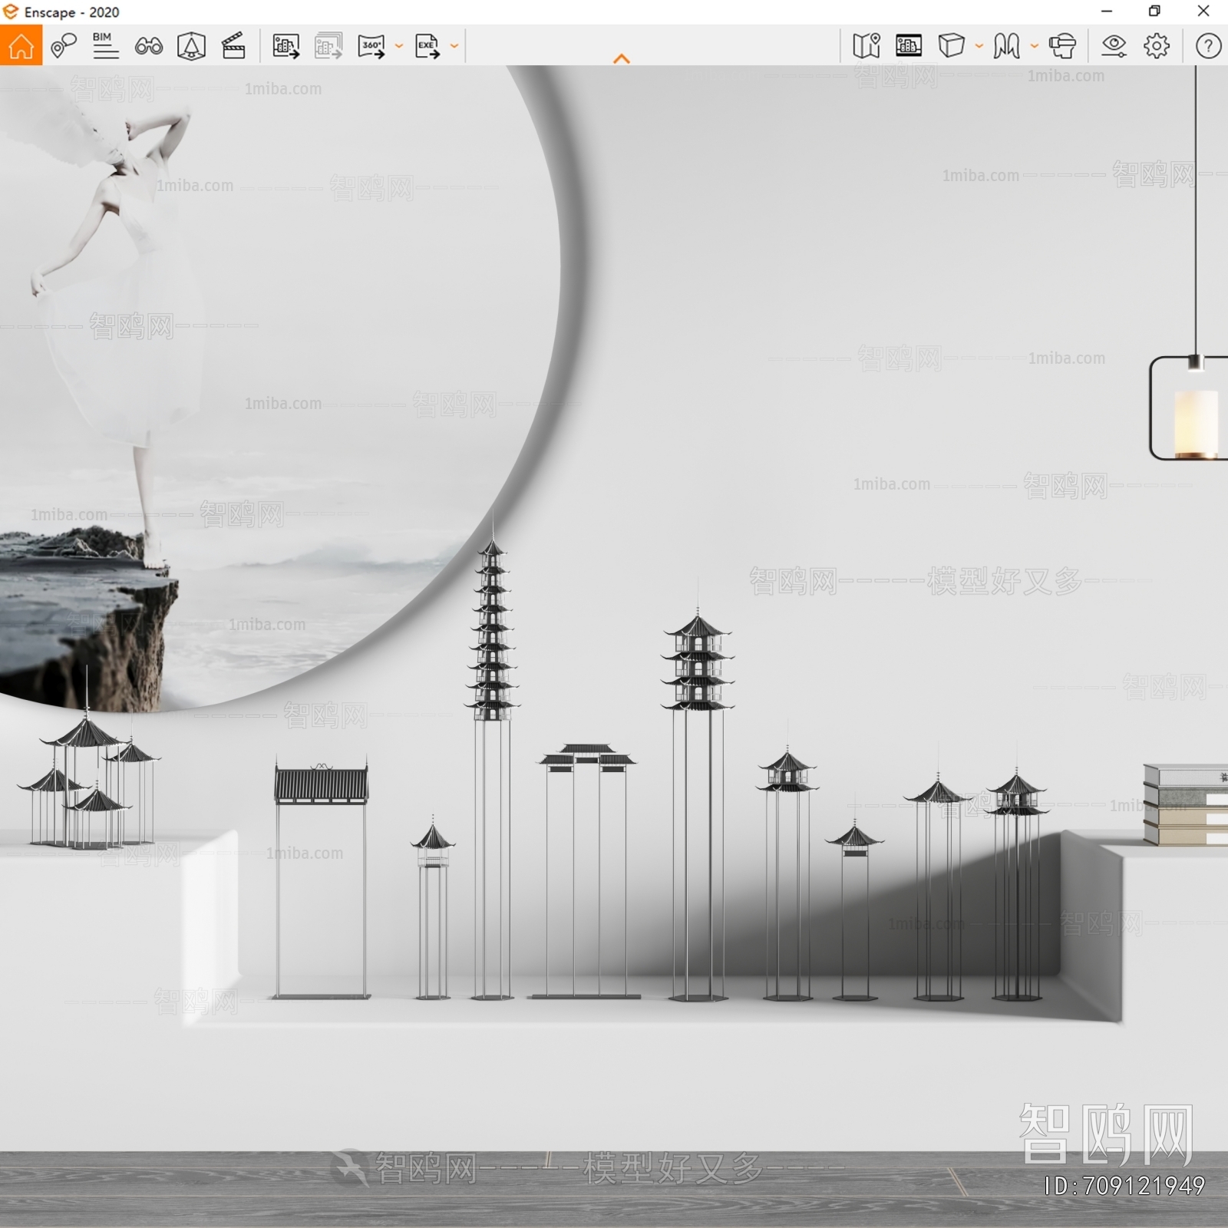Expand the Walk/Fly mode dropdown arrow
The image size is (1228, 1228).
(1035, 47)
